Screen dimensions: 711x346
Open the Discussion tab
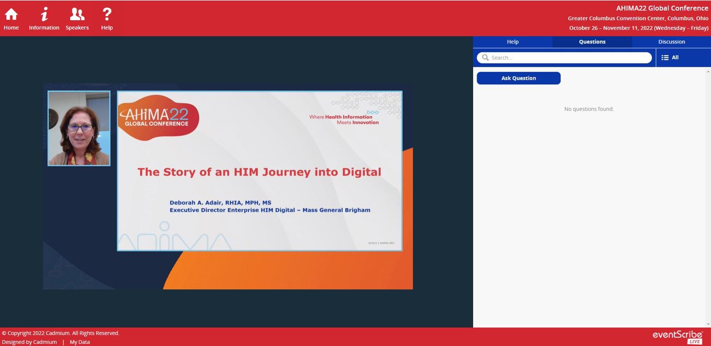[672, 42]
